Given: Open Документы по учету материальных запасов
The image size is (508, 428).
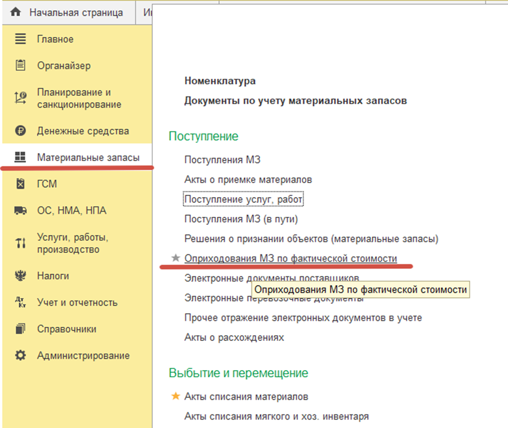Looking at the screenshot, I should [296, 101].
